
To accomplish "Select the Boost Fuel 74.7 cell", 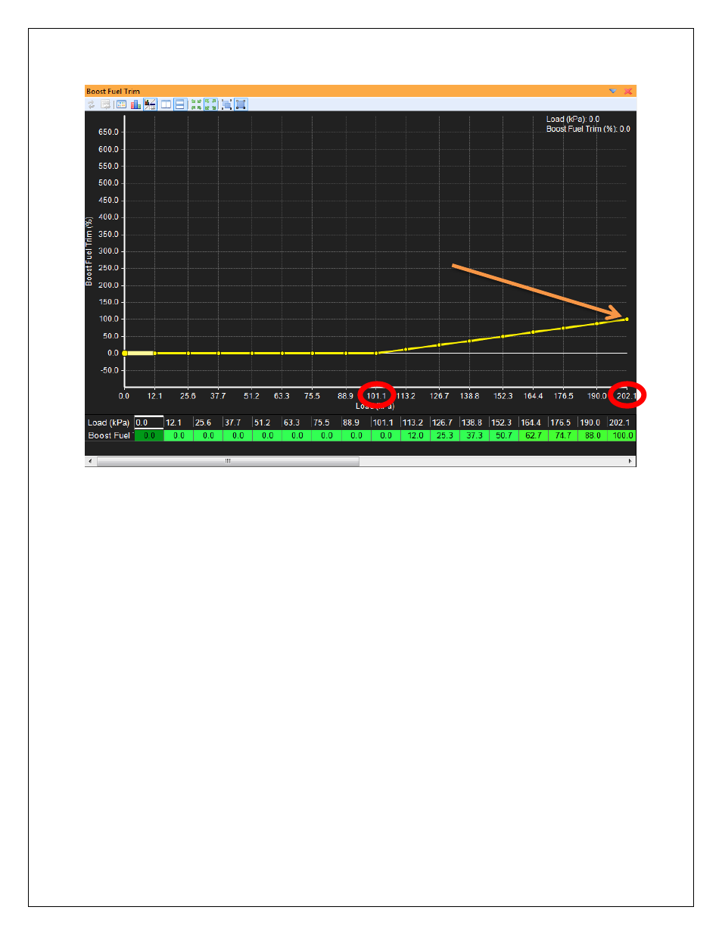I will pyautogui.click(x=563, y=435).
